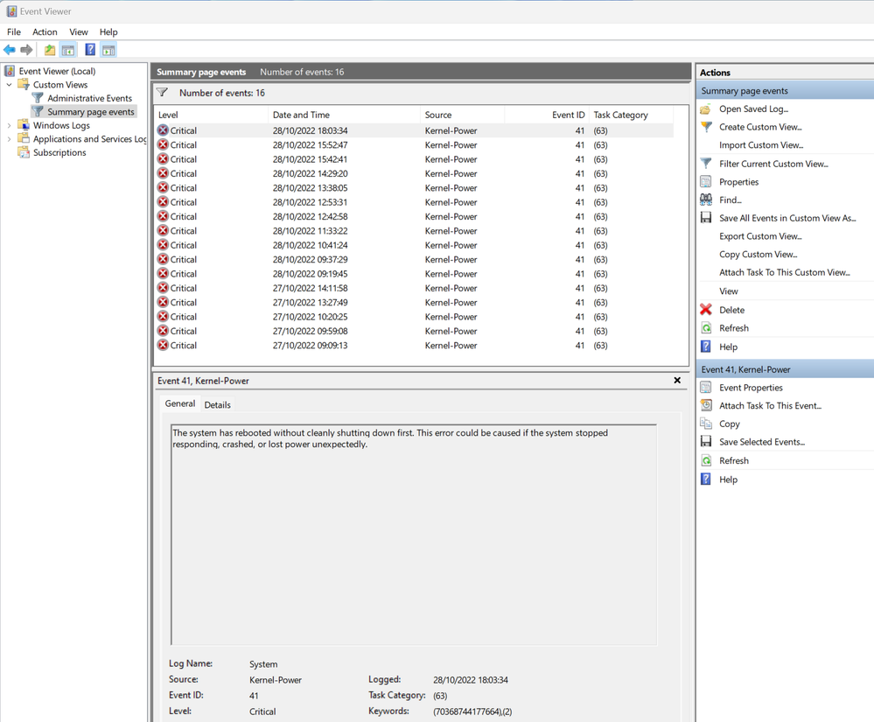This screenshot has width=874, height=722.
Task: Select Administrative Events in tree
Action: (90, 98)
